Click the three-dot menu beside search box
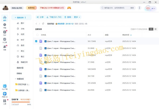The height and width of the screenshot is (109, 159). [140, 8]
